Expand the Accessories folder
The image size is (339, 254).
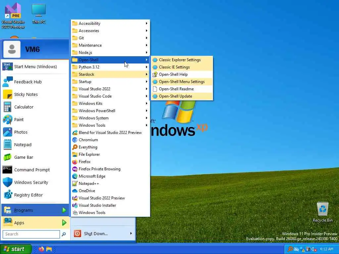pos(111,31)
